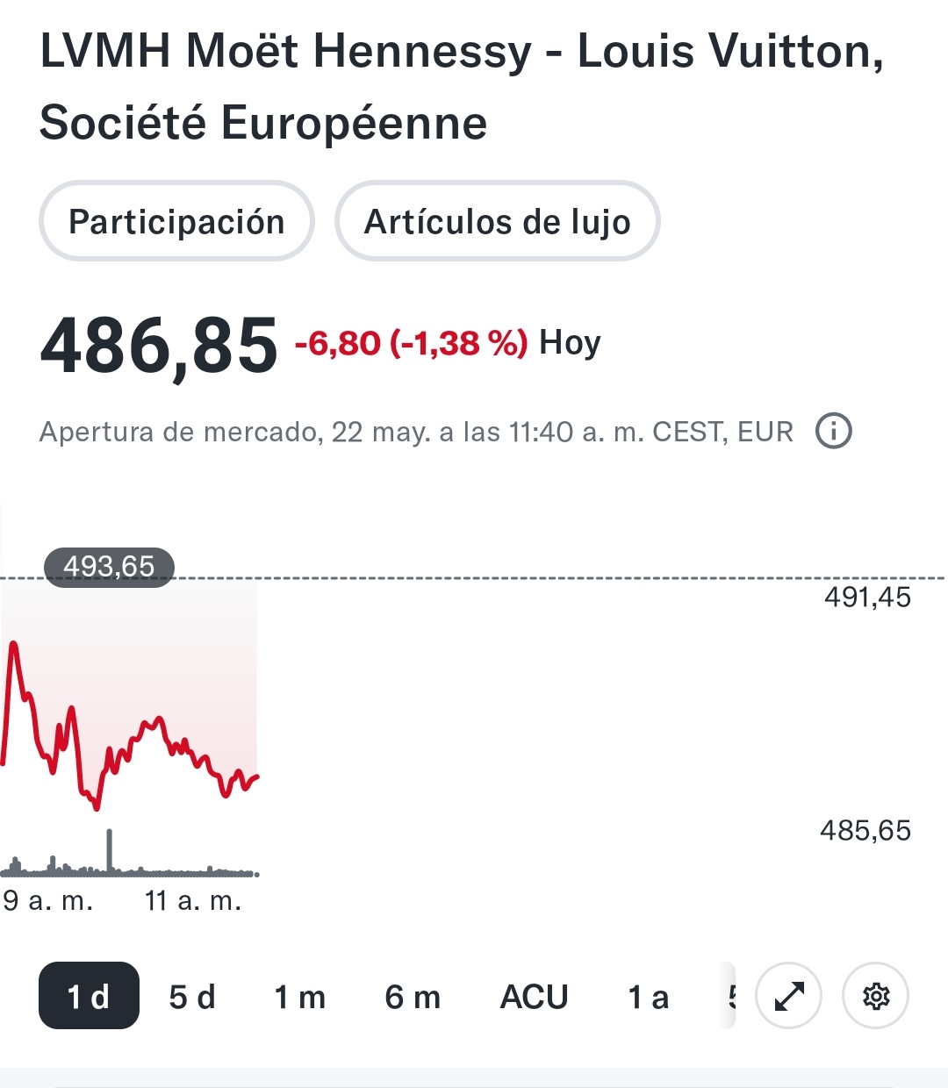Tap the current price 486,85
This screenshot has height=1088, width=948.
click(159, 346)
